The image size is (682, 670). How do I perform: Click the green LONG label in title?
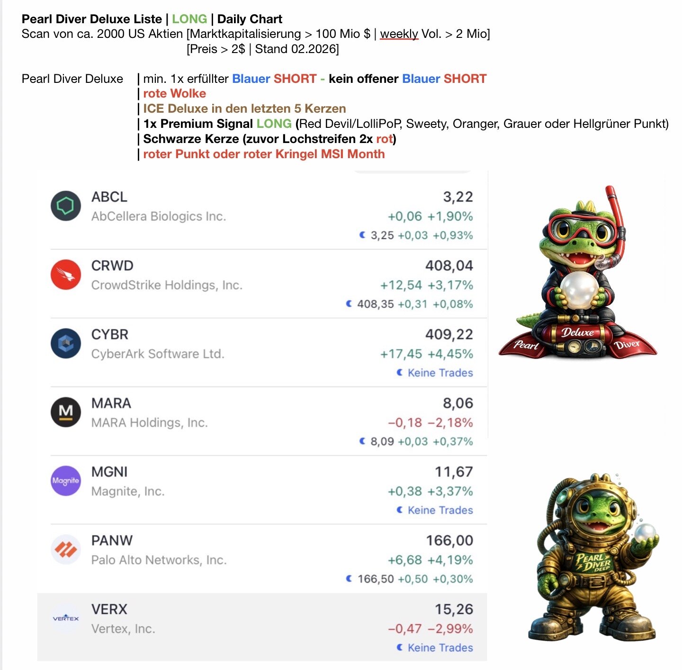[189, 19]
